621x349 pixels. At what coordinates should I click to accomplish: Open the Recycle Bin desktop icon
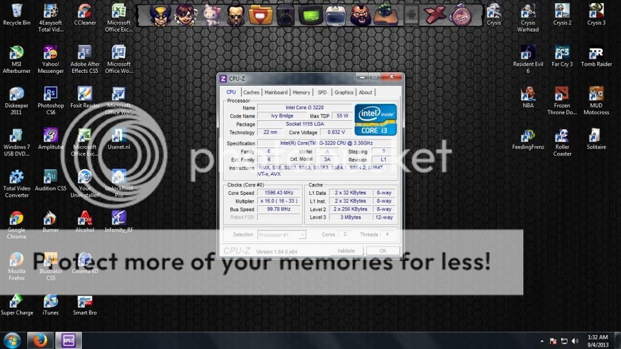16,15
